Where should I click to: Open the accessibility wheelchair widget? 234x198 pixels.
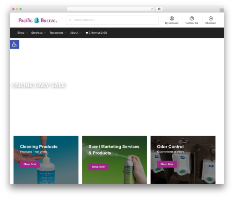[15, 44]
